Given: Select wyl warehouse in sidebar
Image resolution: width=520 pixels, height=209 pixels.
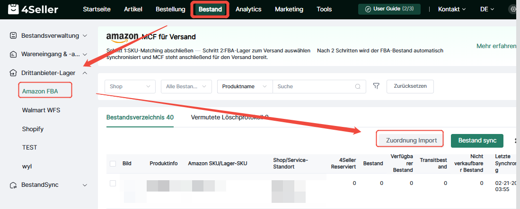Looking at the screenshot, I should coord(27,166).
